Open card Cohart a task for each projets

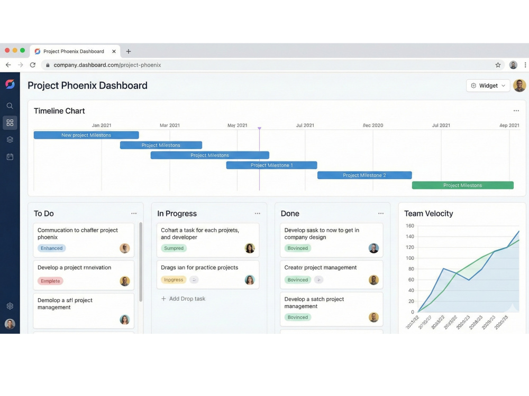[208, 240]
